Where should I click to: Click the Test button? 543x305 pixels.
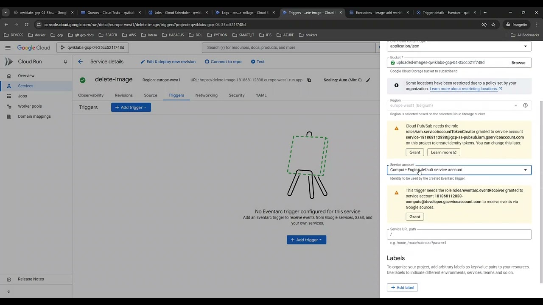pyautogui.click(x=258, y=62)
